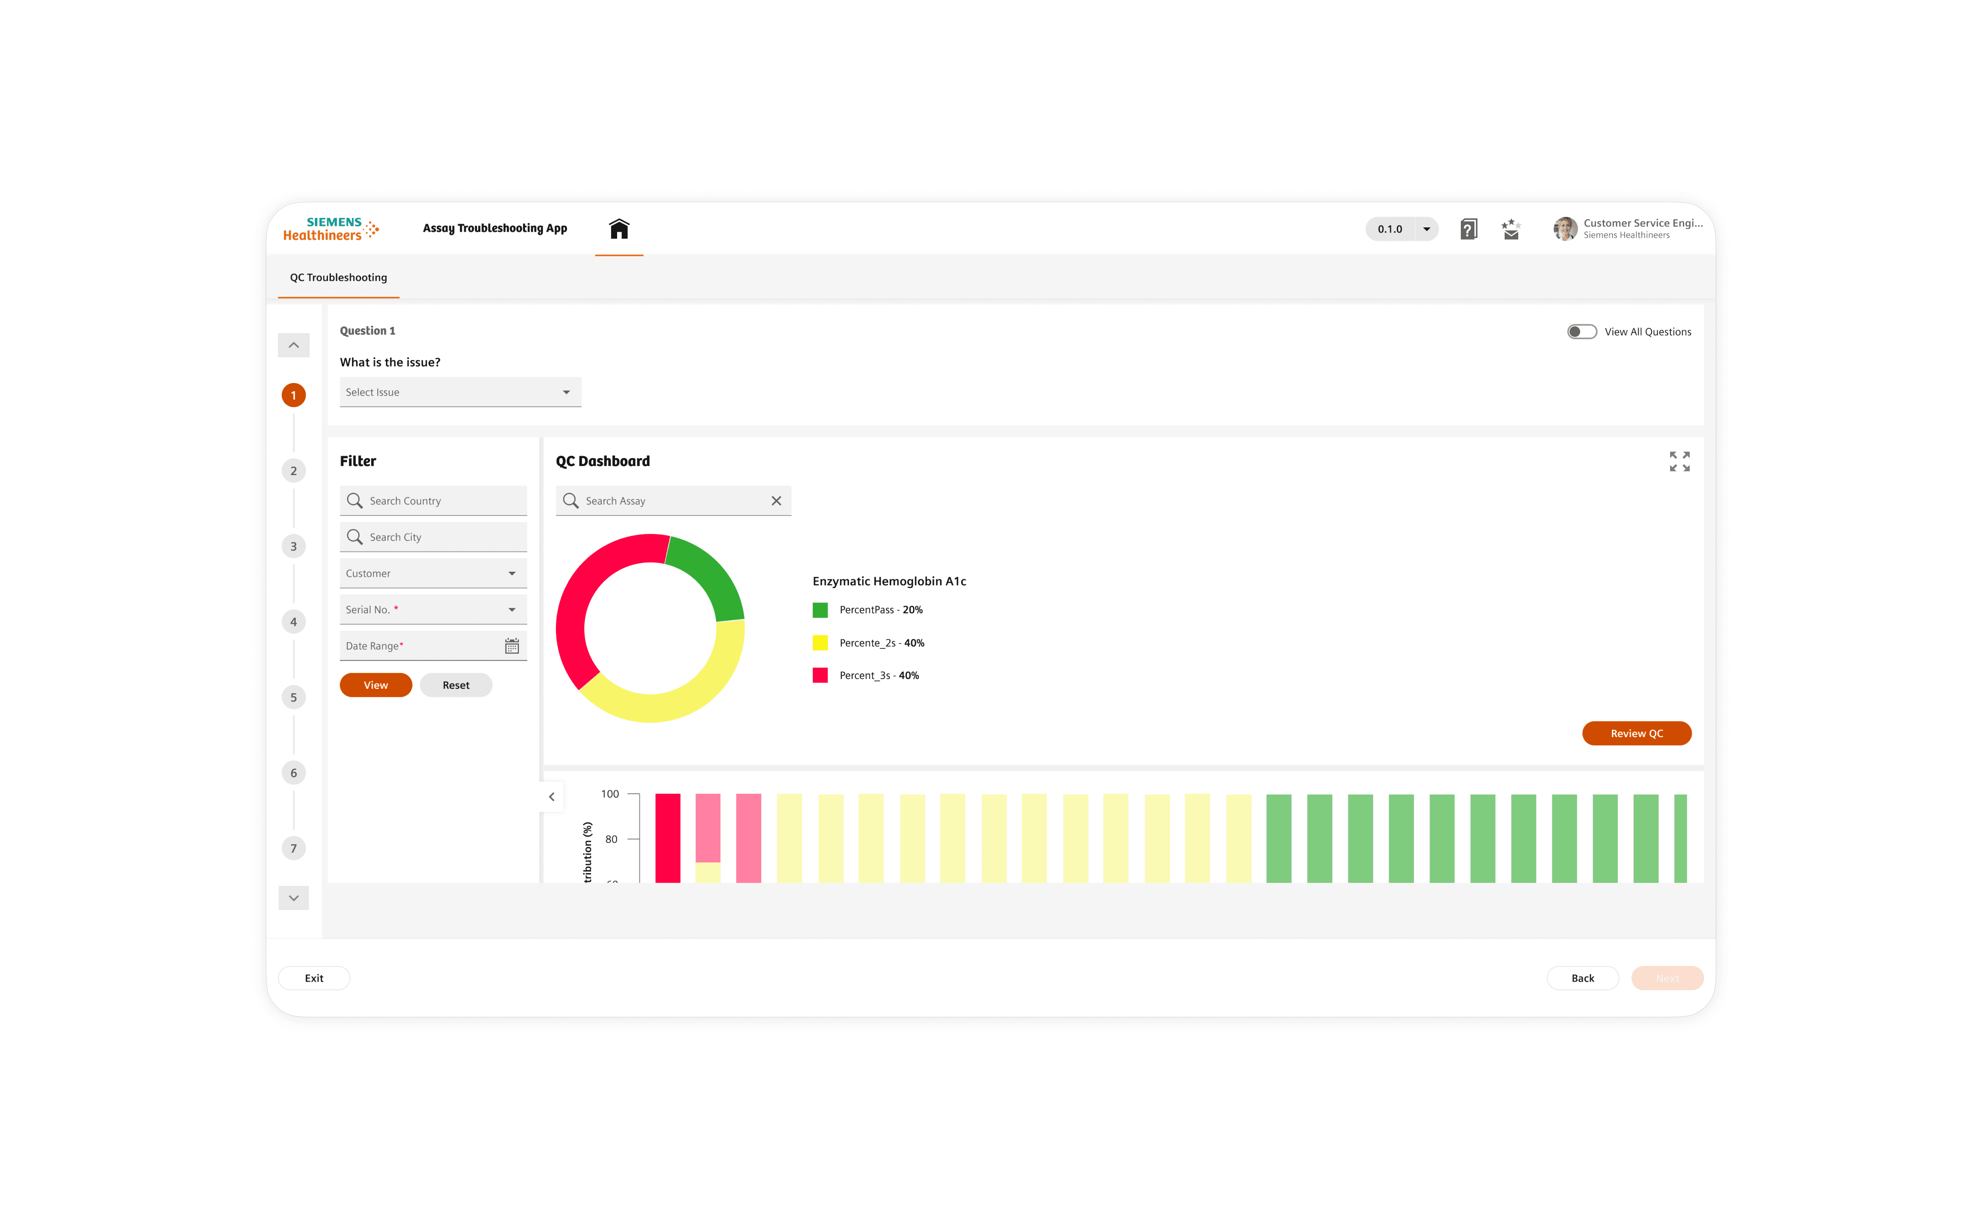Focus the Search Assay input

click(x=673, y=501)
